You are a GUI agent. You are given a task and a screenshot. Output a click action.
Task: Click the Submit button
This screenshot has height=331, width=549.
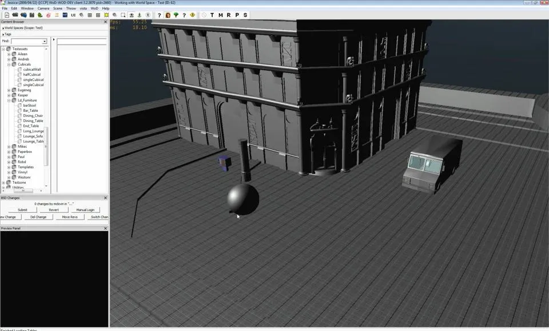(x=22, y=209)
